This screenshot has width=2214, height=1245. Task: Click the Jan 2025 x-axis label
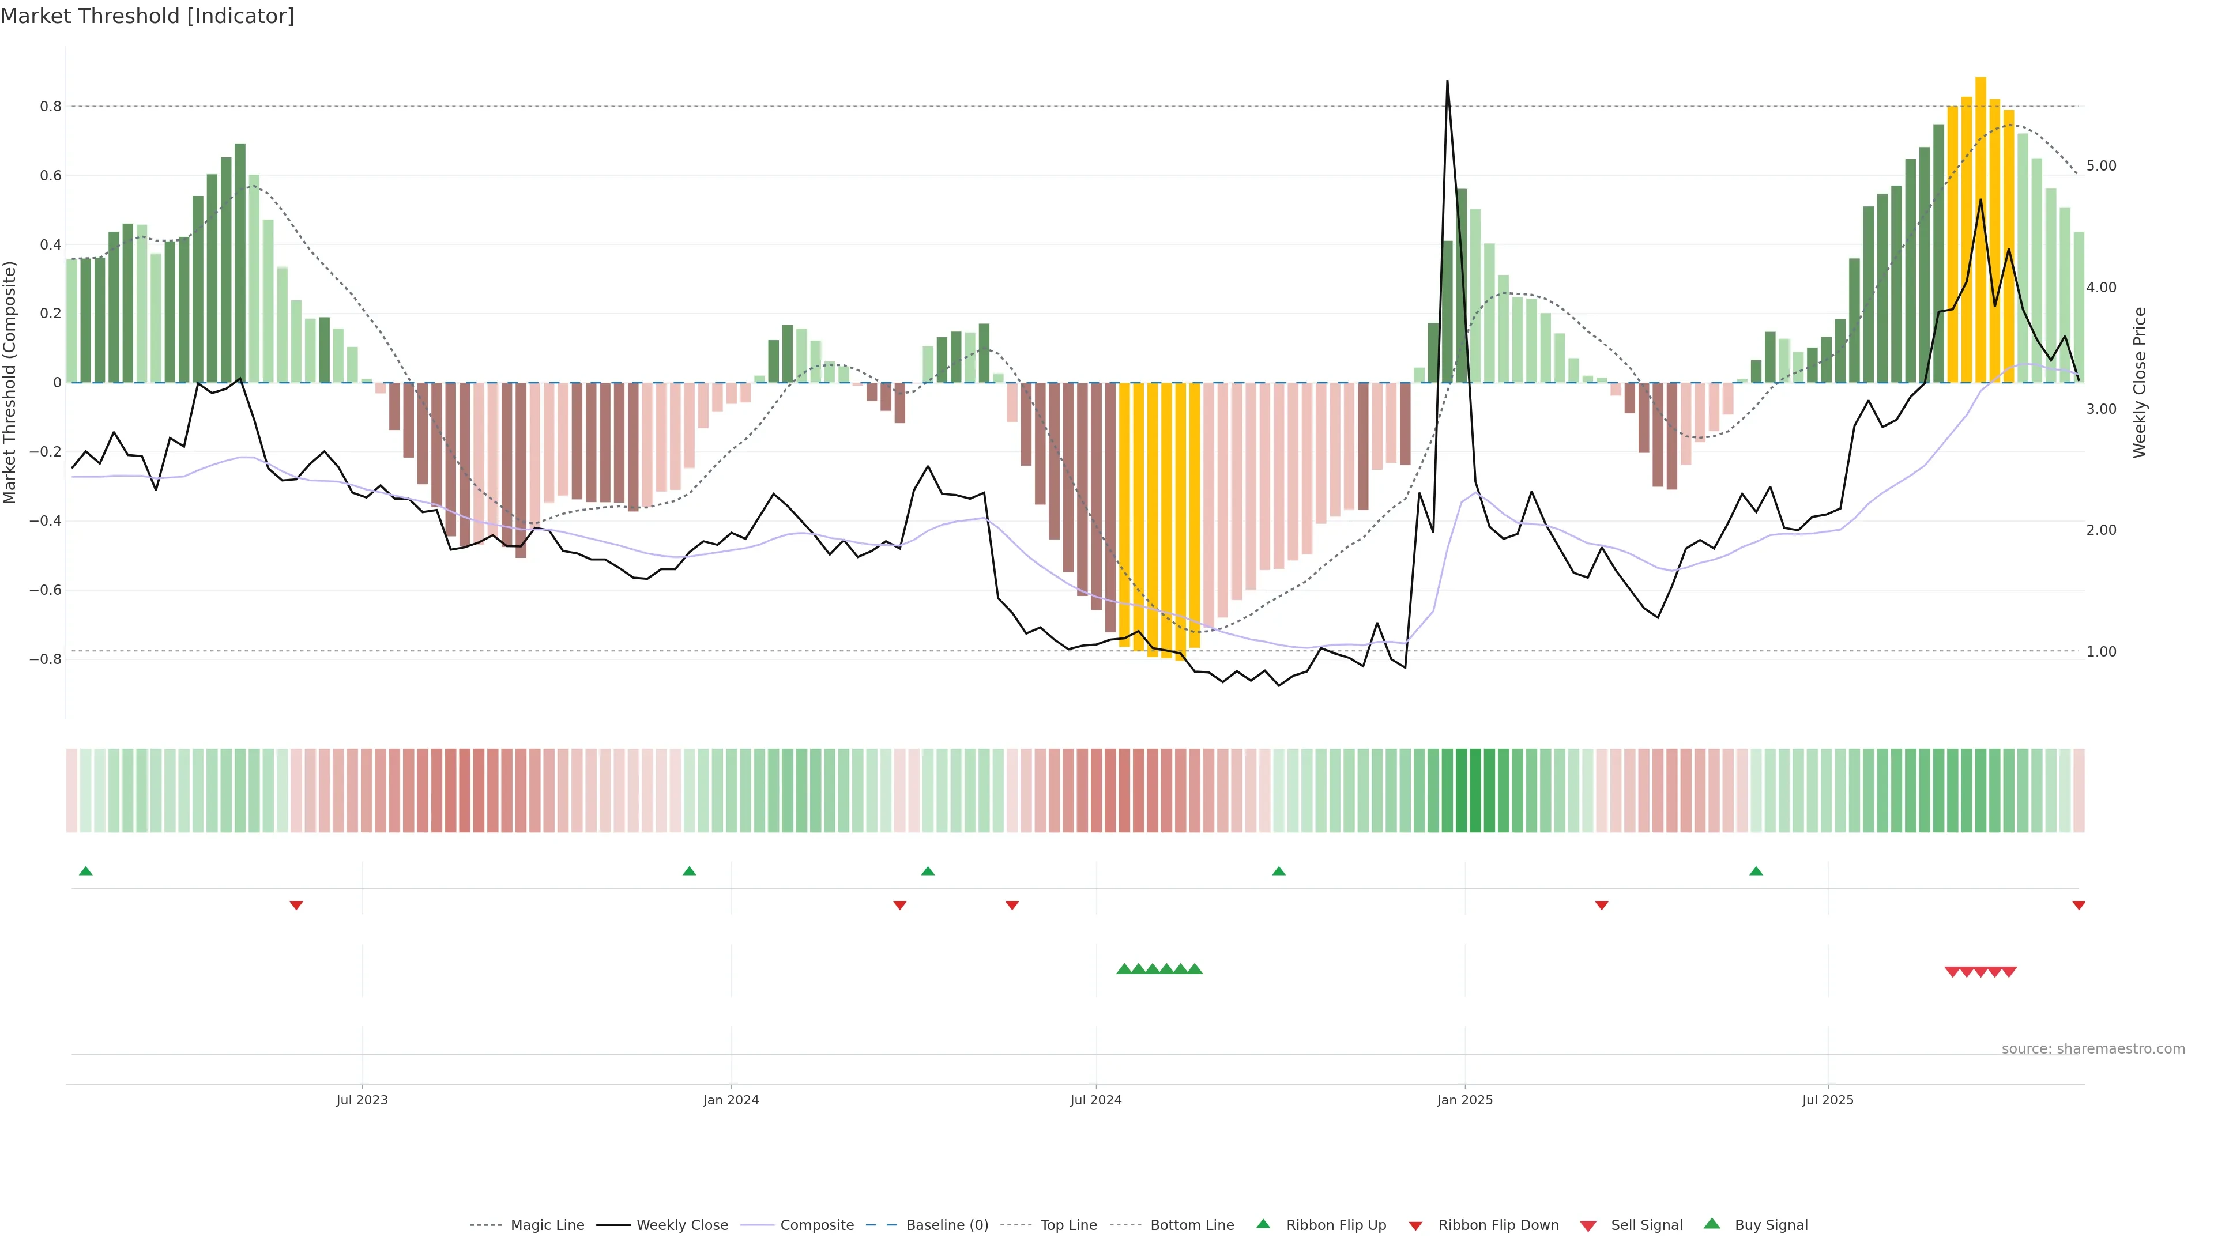coord(1464,1100)
